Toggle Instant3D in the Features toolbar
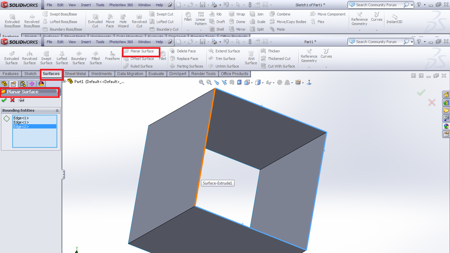 pyautogui.click(x=394, y=19)
